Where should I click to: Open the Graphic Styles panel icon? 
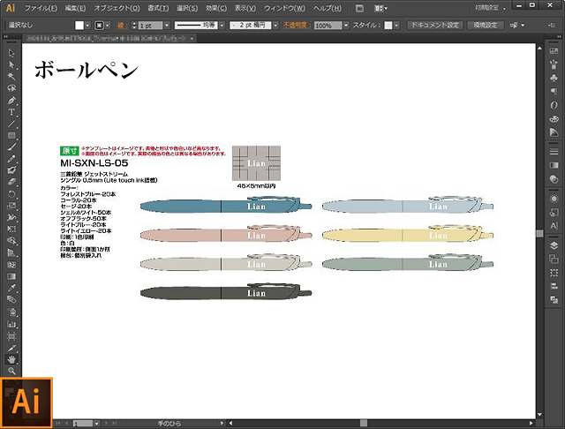click(x=554, y=213)
